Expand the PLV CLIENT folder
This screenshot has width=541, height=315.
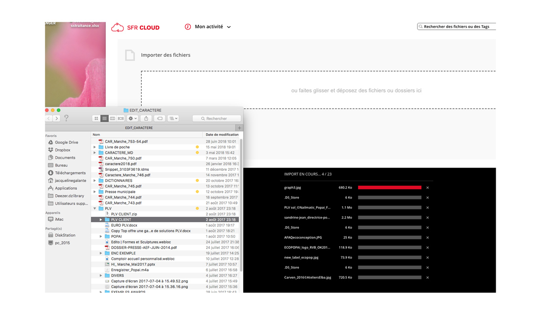click(x=101, y=220)
